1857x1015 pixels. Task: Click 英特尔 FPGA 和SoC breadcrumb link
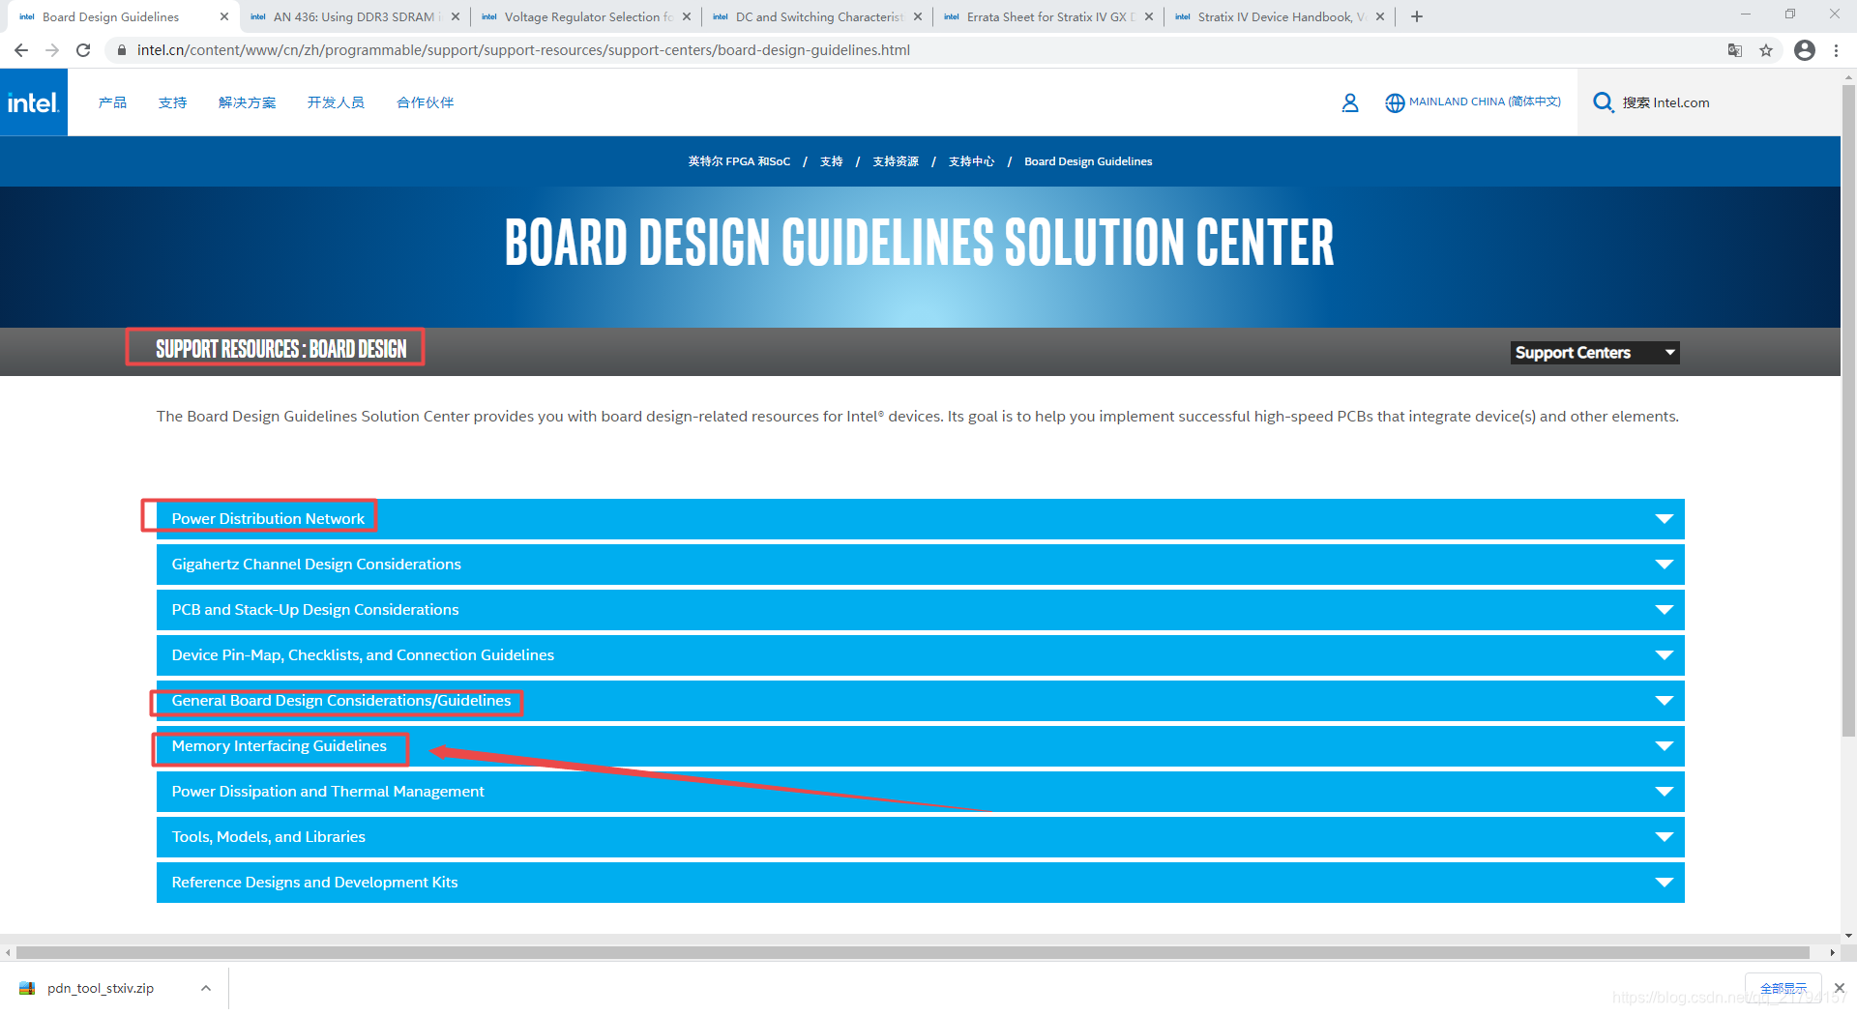[x=739, y=161]
